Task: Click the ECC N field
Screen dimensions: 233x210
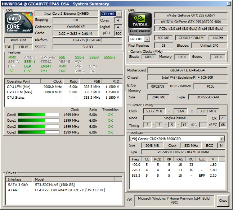Action: point(221,146)
